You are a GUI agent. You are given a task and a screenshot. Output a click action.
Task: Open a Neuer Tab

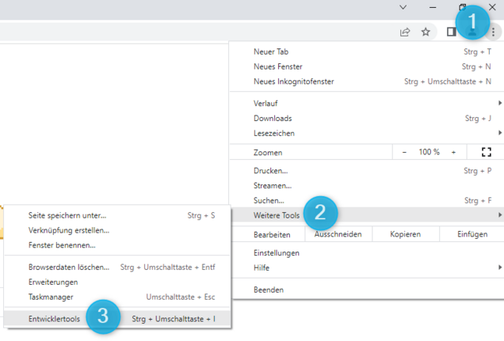pyautogui.click(x=366, y=51)
